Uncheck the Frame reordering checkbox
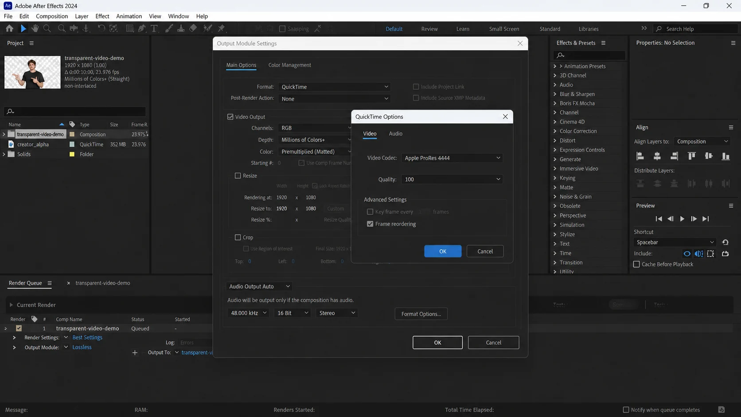The image size is (741, 417). pyautogui.click(x=370, y=224)
